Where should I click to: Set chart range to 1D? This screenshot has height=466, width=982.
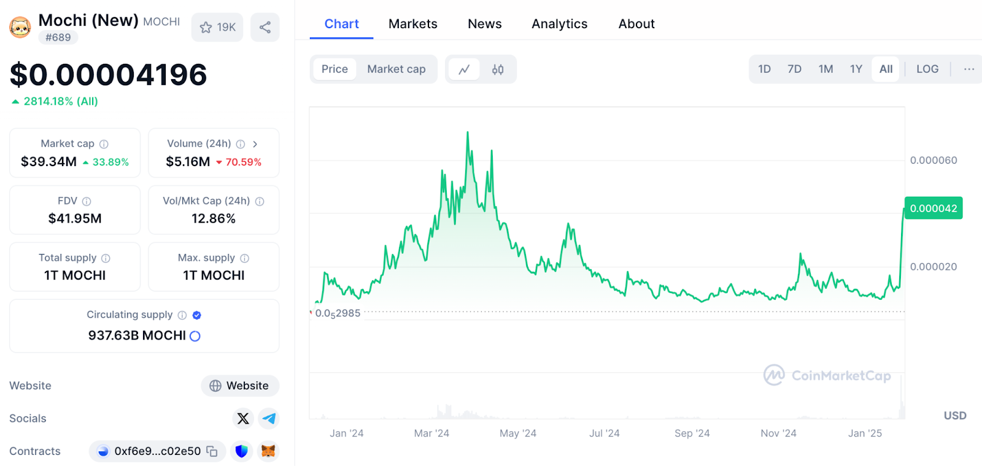[x=764, y=69]
